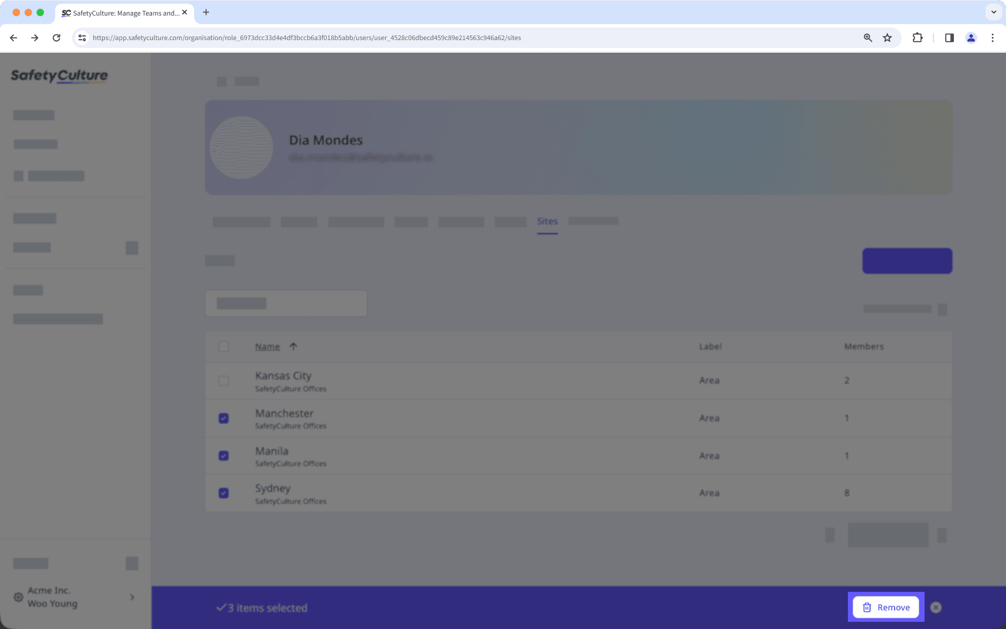
Task: Click the trash icon on Remove button
Action: (868, 607)
